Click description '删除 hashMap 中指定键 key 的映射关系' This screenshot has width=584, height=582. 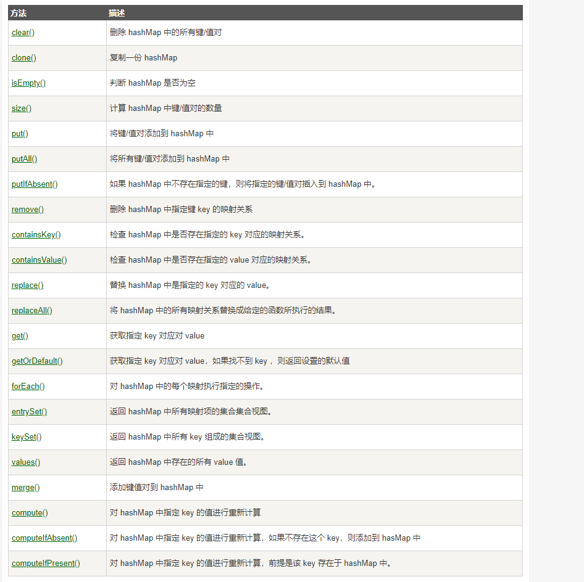181,210
